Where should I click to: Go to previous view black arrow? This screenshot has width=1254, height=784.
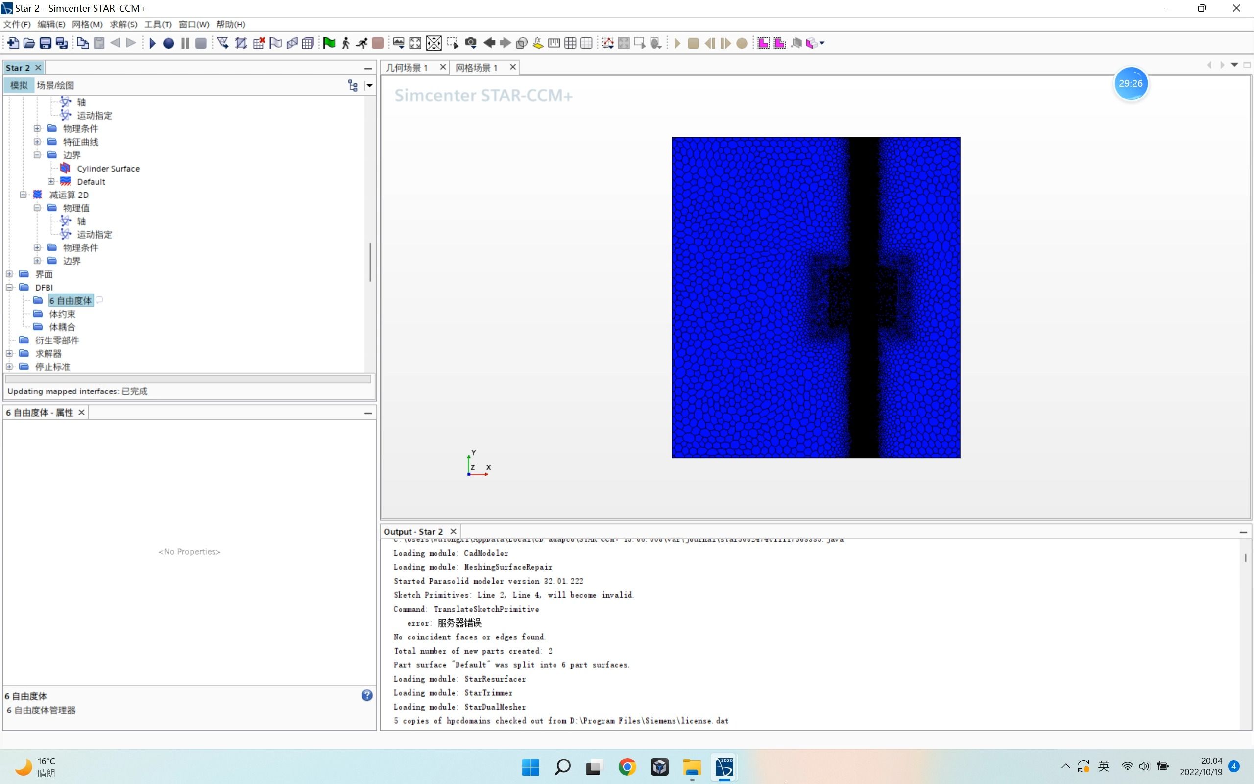pos(489,43)
